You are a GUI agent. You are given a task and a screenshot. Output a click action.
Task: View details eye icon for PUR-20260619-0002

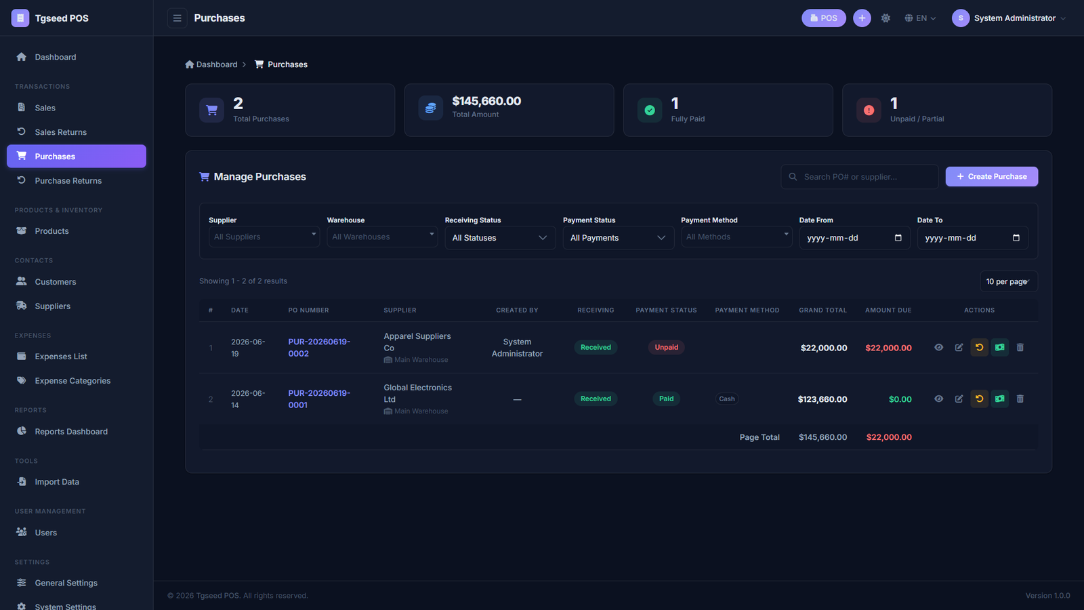tap(938, 348)
